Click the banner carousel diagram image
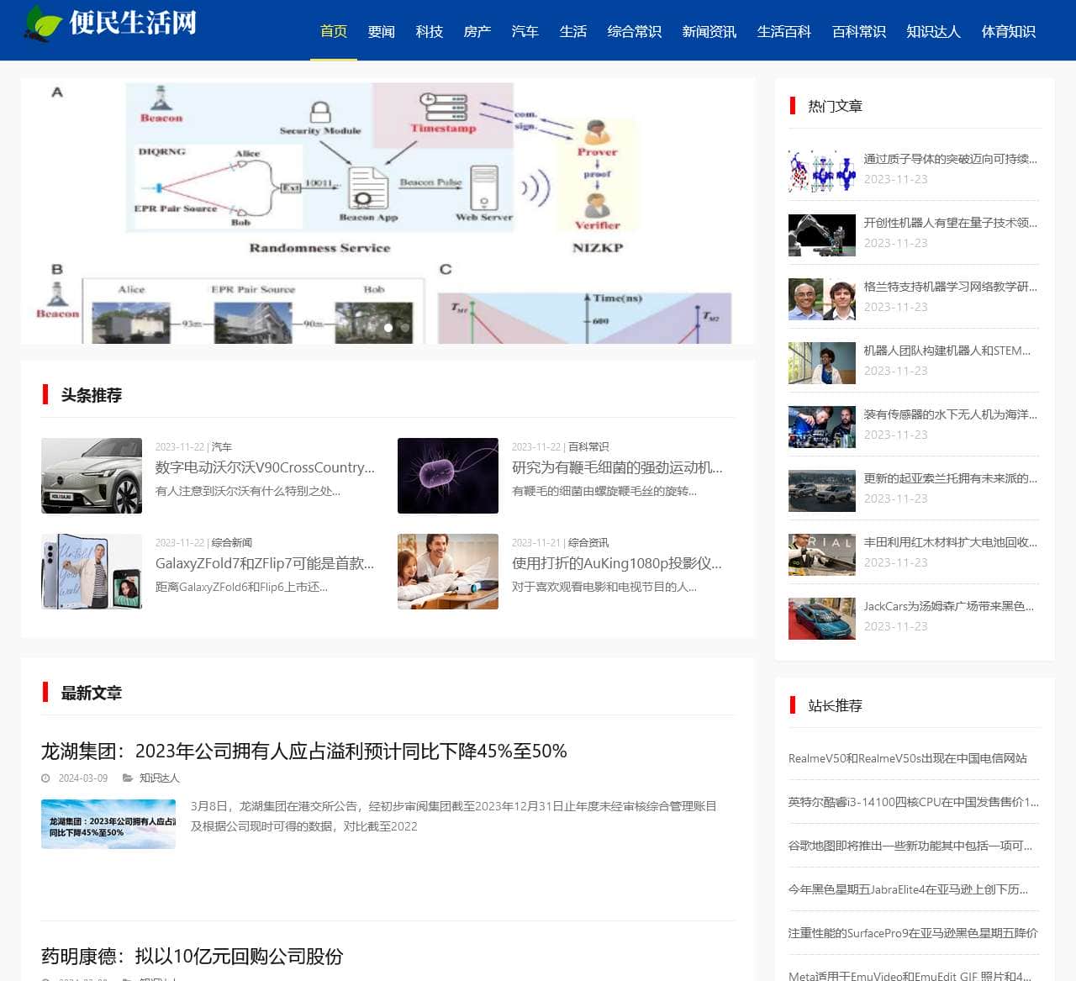 coord(388,211)
